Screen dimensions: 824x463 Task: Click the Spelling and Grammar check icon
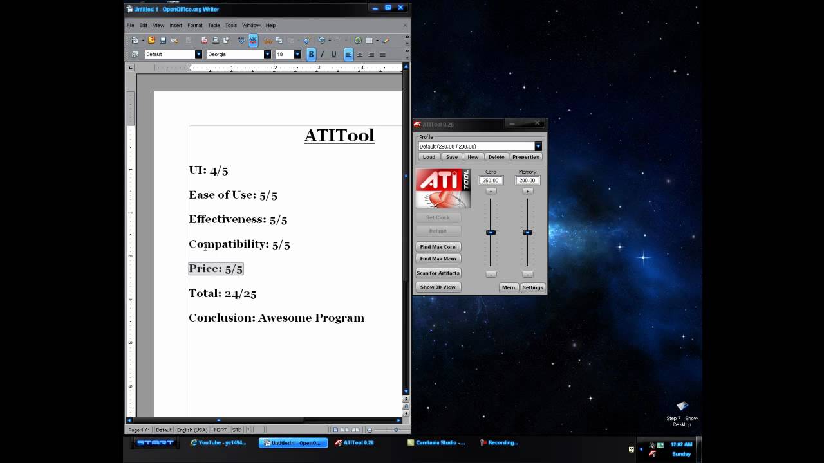241,40
